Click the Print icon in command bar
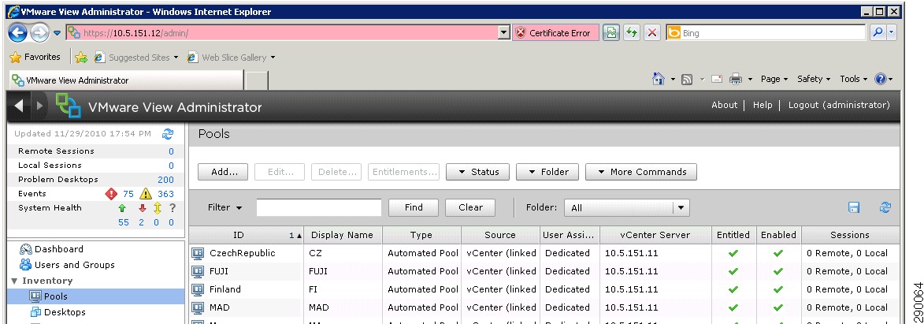924x324 pixels. coord(736,79)
